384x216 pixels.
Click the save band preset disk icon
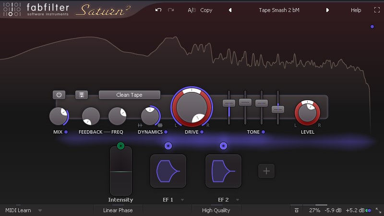click(82, 95)
